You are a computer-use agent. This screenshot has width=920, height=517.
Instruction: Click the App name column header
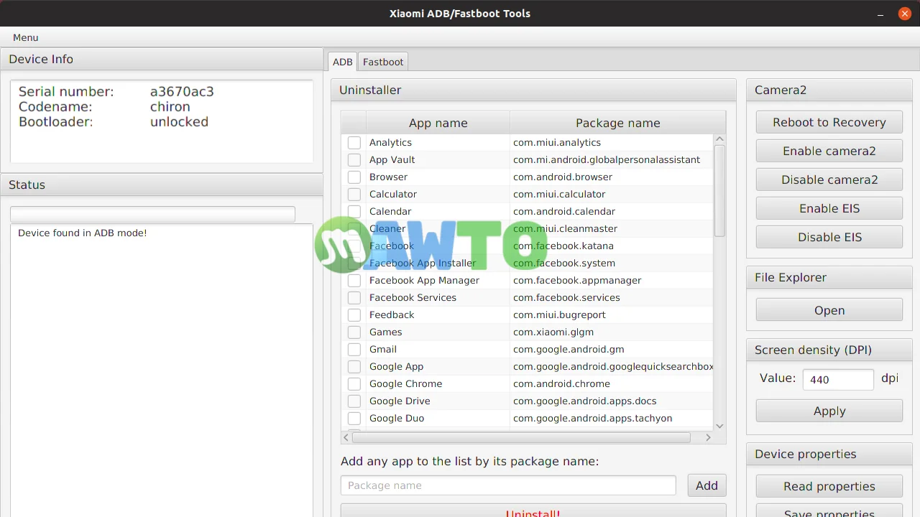point(438,123)
